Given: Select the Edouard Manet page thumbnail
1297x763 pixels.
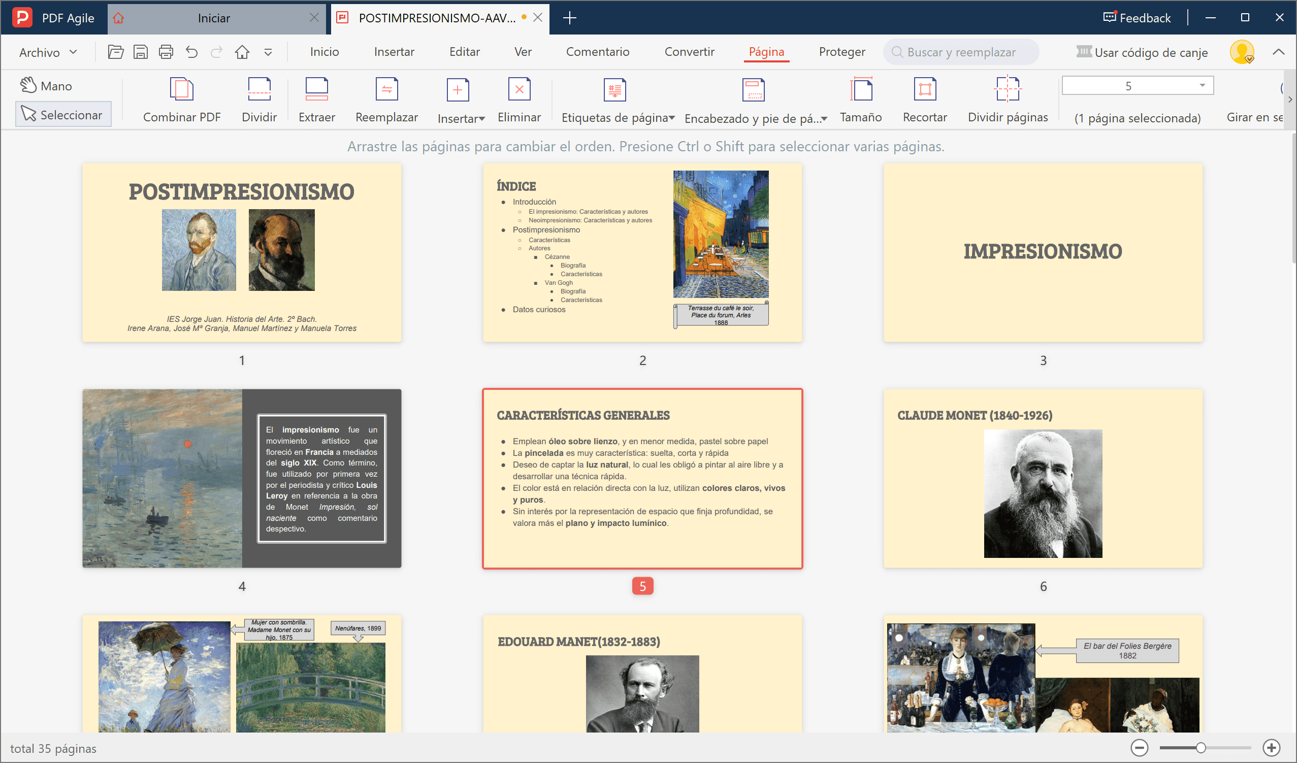Looking at the screenshot, I should tap(642, 673).
